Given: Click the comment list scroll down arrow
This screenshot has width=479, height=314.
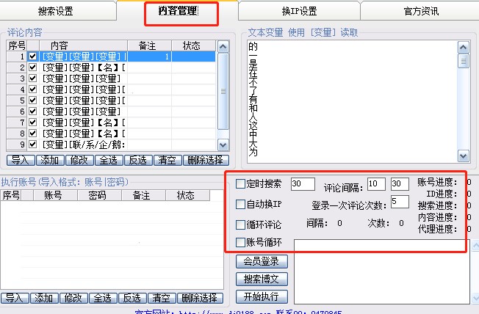Looking at the screenshot, I should (x=223, y=145).
